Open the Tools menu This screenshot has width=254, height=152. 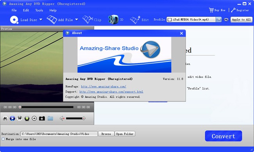39,11
